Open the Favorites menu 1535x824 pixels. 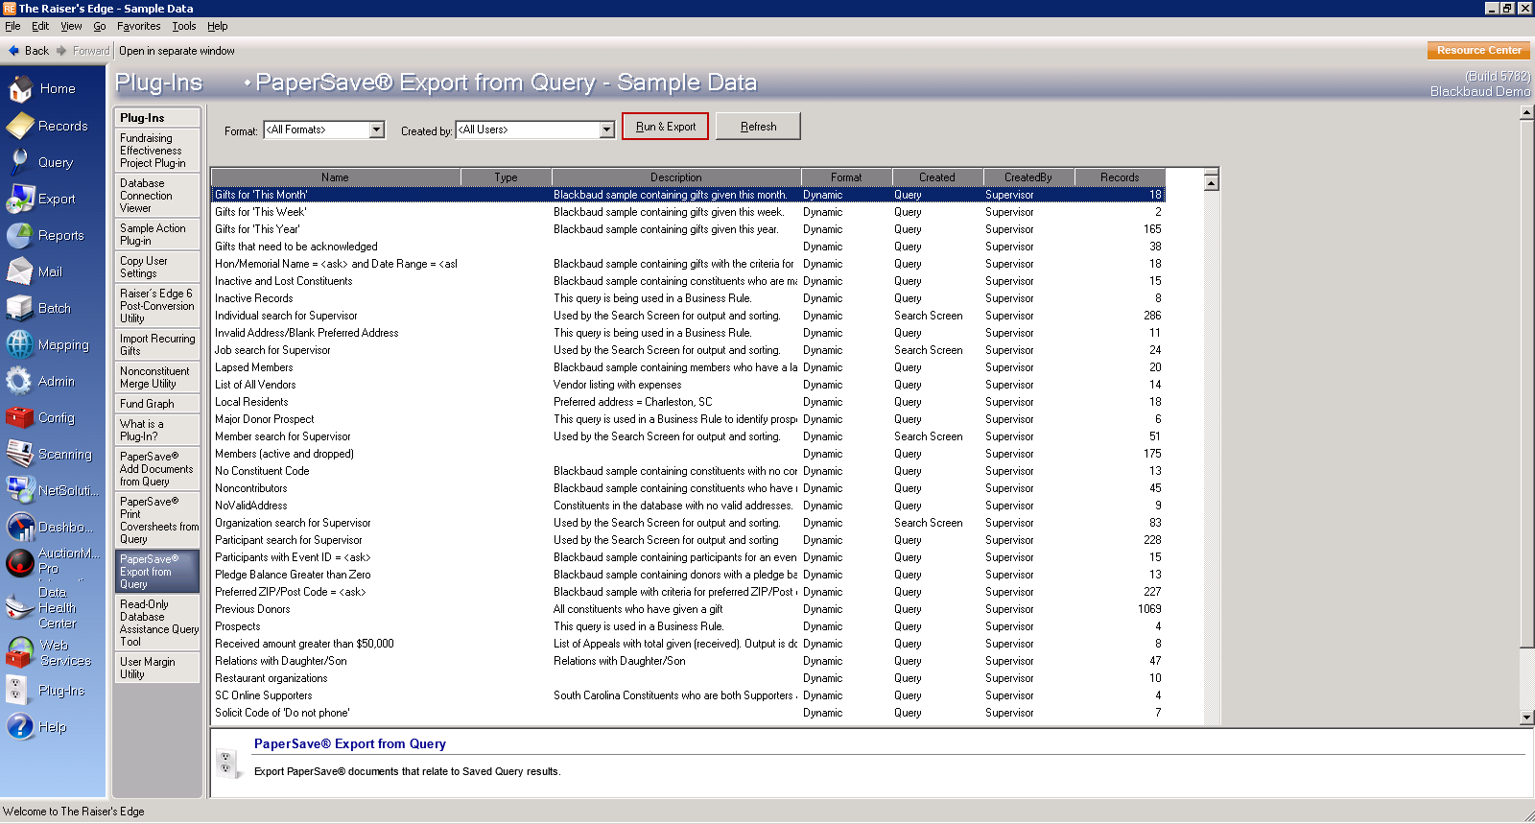tap(139, 26)
